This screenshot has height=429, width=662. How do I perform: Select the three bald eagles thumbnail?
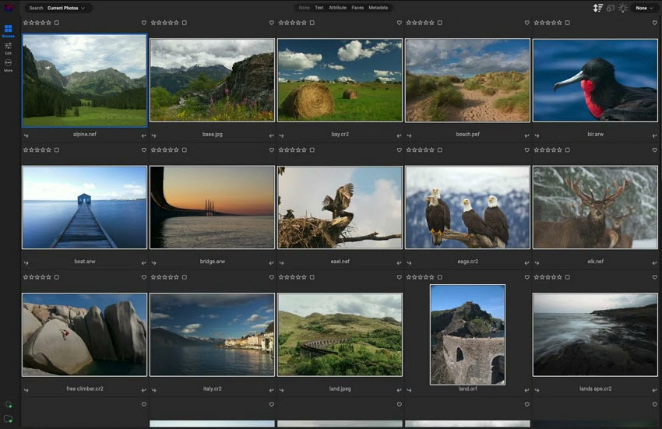467,207
